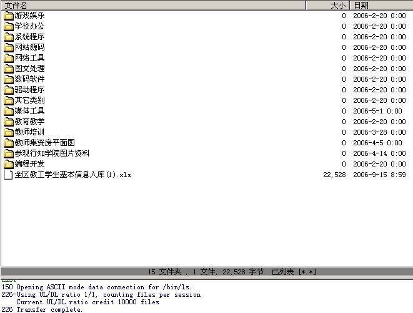Click the Transfer complete log line

pyautogui.click(x=49, y=309)
